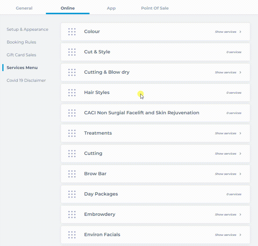
Task: Select the CACI Non Surgial Facelift category row
Action: click(x=155, y=113)
